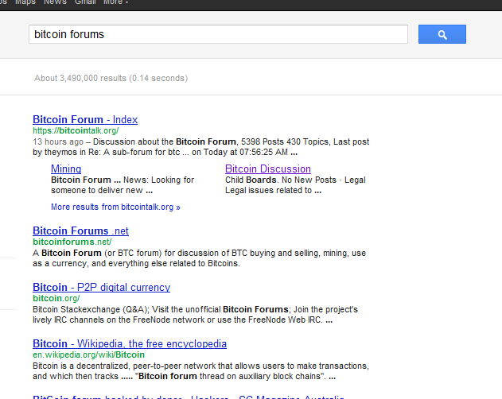Open News from the top bar
The image size is (502, 399).
click(55, 2)
